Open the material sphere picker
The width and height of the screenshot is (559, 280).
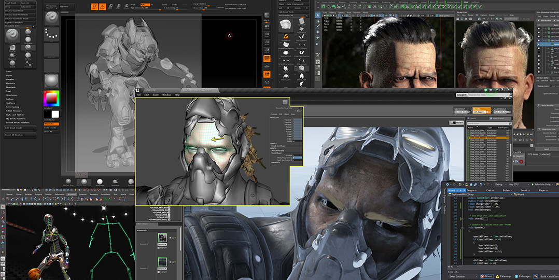51,81
